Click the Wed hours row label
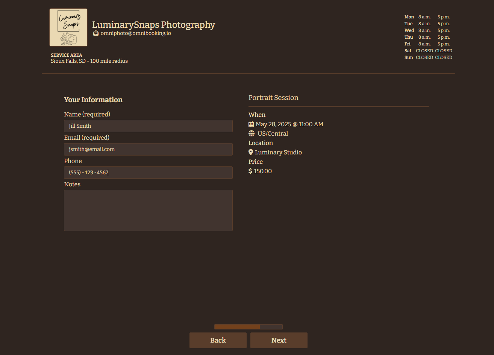This screenshot has height=355, width=494. click(409, 30)
